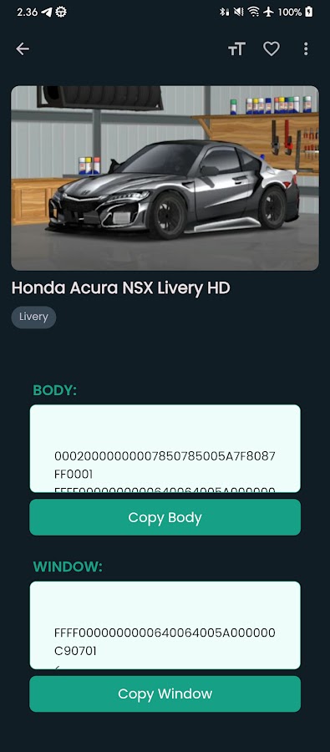This screenshot has height=752, width=330.
Task: Tap the BODY section label
Action: point(54,390)
